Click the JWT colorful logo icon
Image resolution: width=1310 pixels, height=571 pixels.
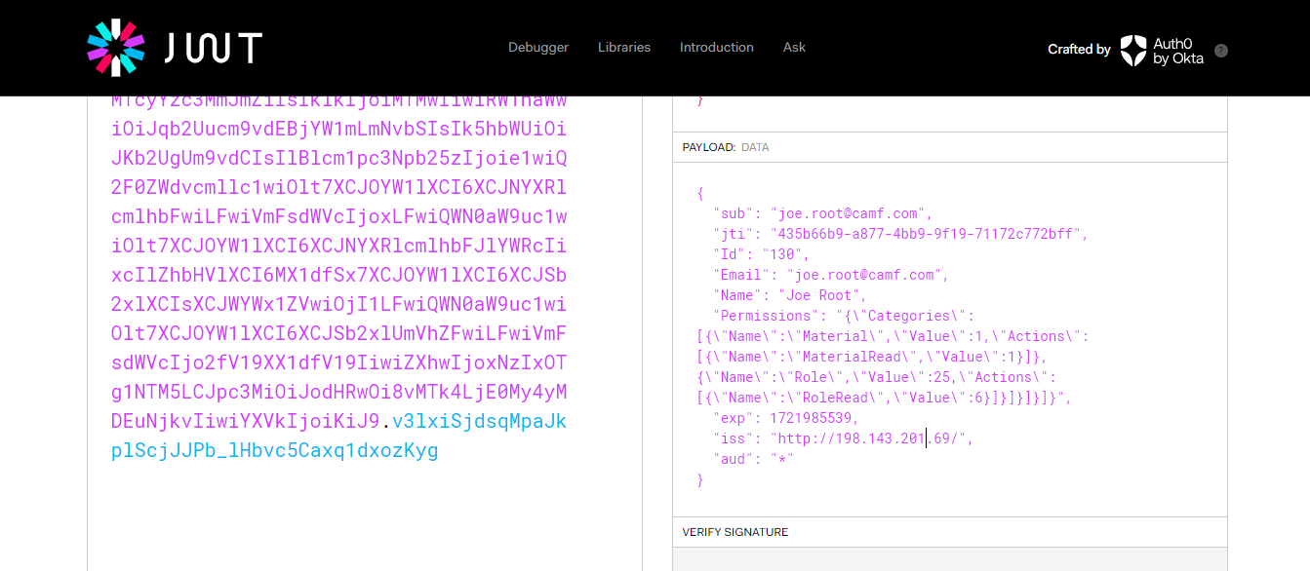pyautogui.click(x=116, y=48)
